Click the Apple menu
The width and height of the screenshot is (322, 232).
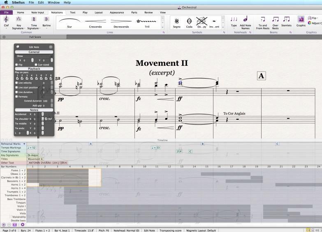pyautogui.click(x=6, y=2)
